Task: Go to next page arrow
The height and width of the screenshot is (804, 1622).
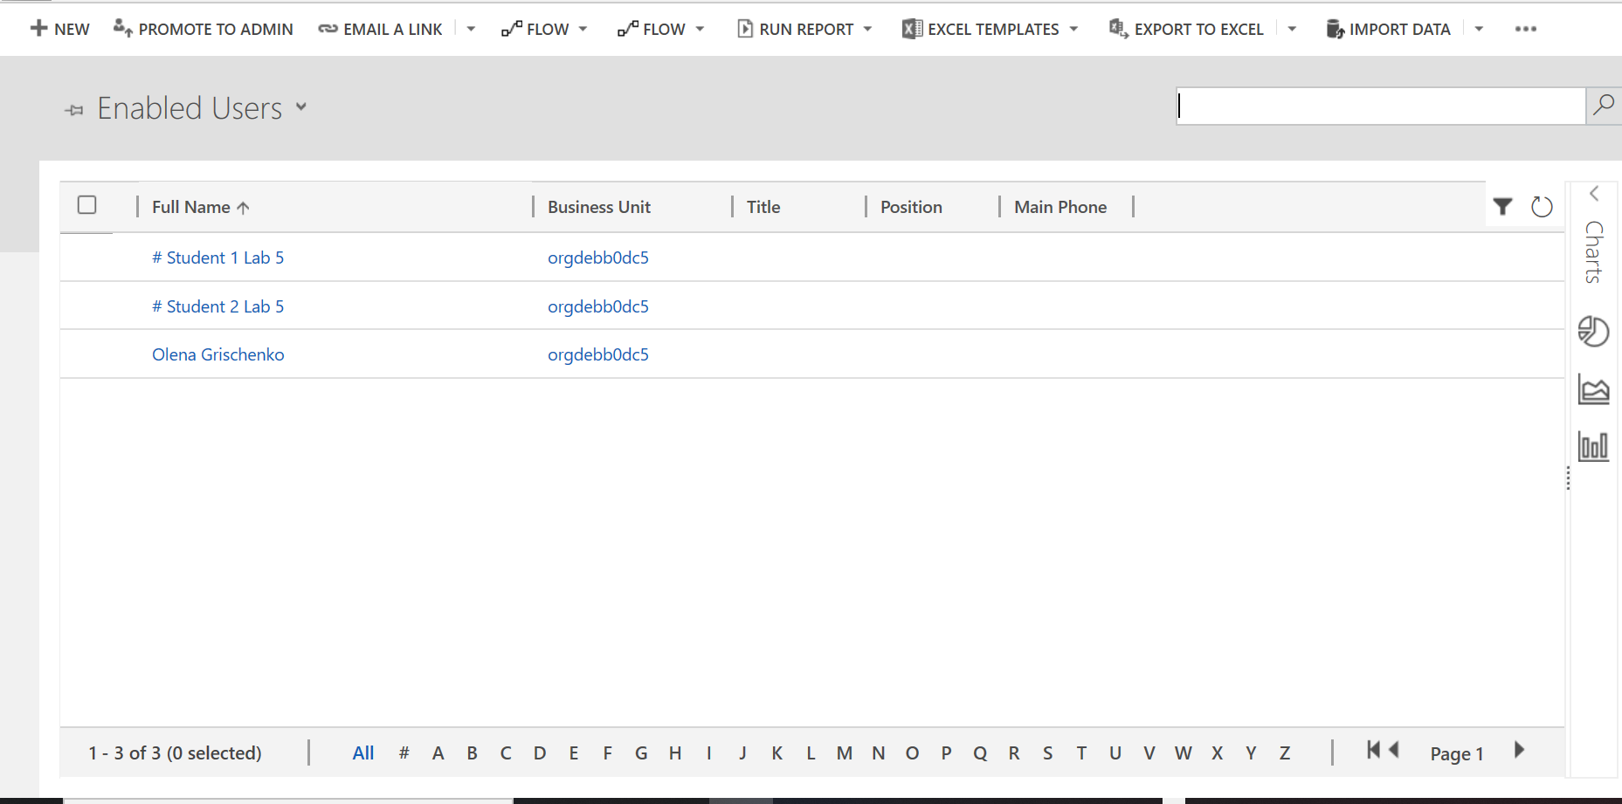Action: coord(1519,750)
